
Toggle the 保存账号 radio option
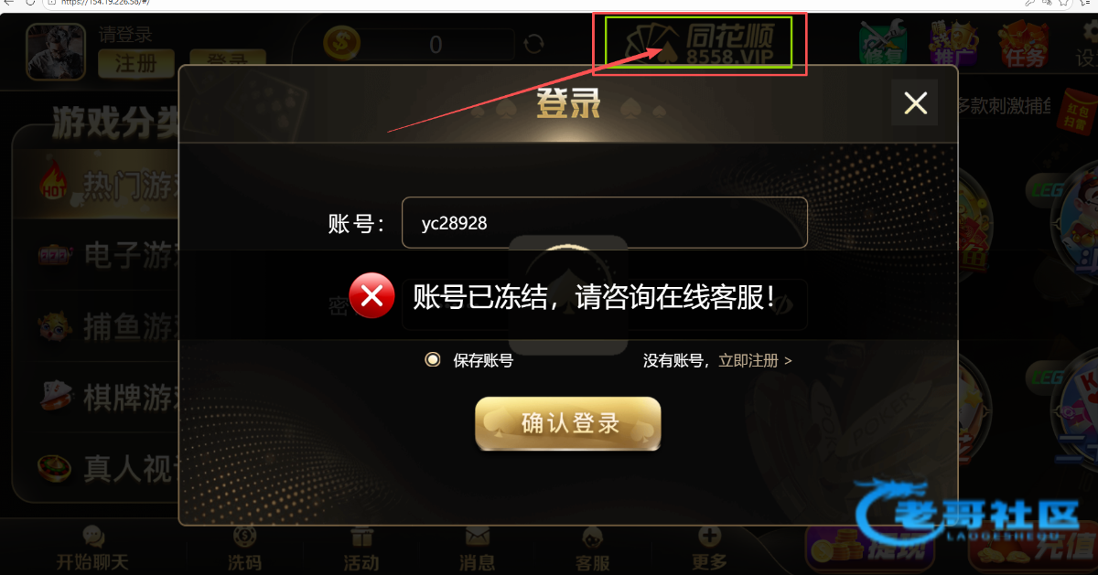tap(433, 360)
